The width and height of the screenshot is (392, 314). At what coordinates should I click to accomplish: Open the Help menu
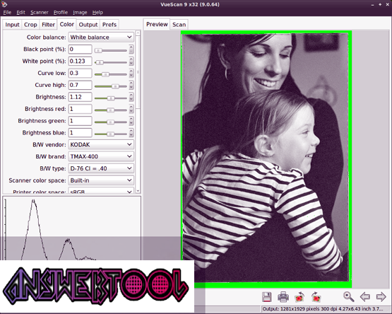pos(97,12)
